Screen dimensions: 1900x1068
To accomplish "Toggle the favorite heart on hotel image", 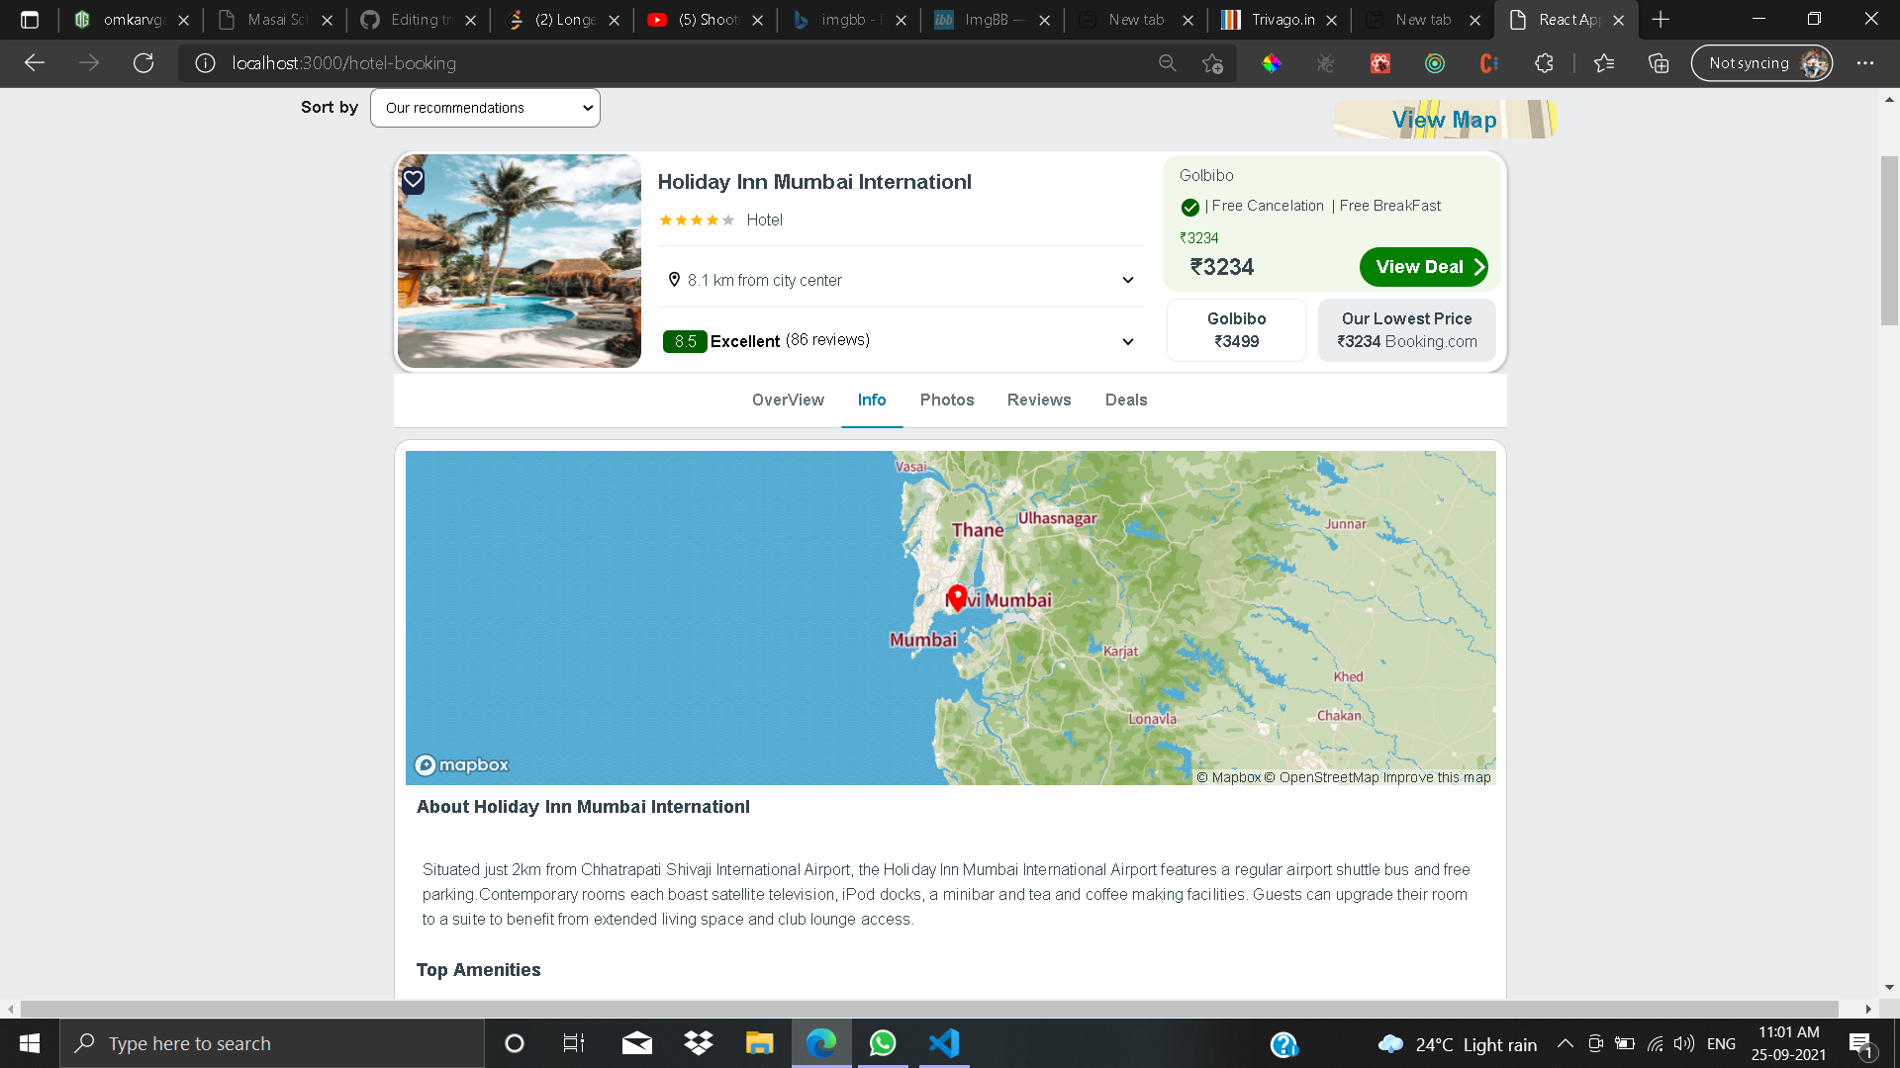I will click(413, 180).
